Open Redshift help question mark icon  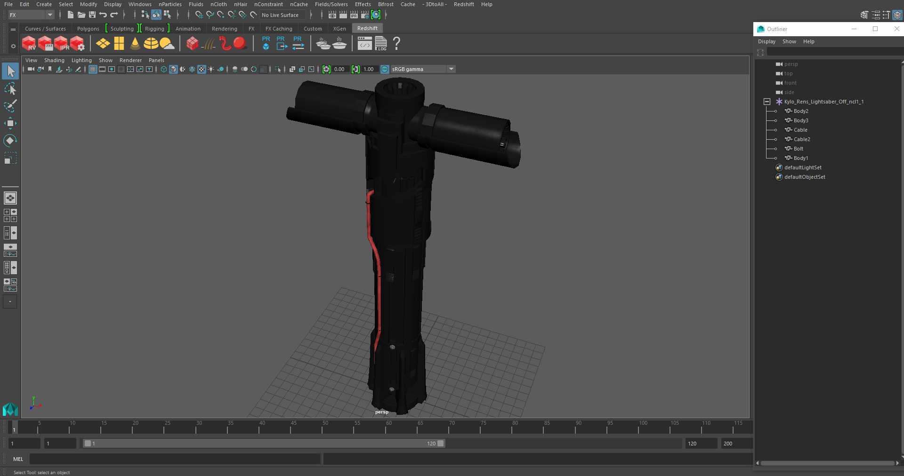click(397, 44)
